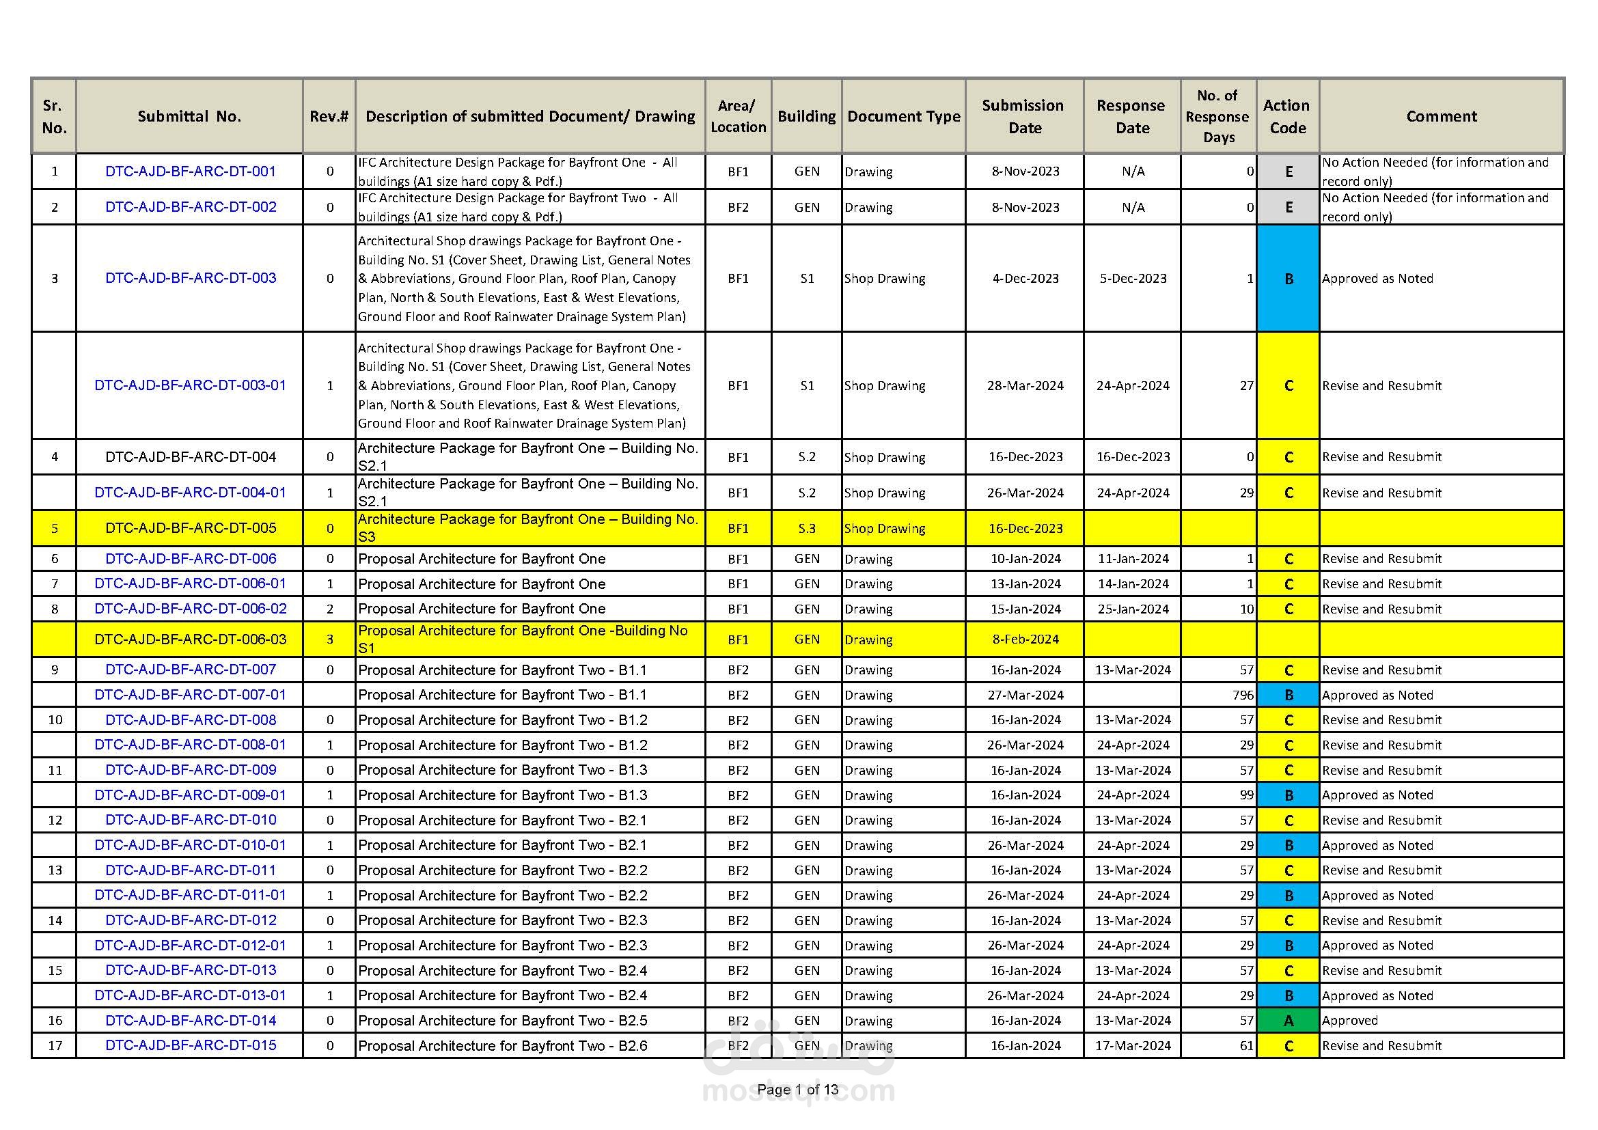Select description Proposal Architecture for Bayfront One -Building No S1
Viewport: 1598px width, 1130px height.
point(523,639)
